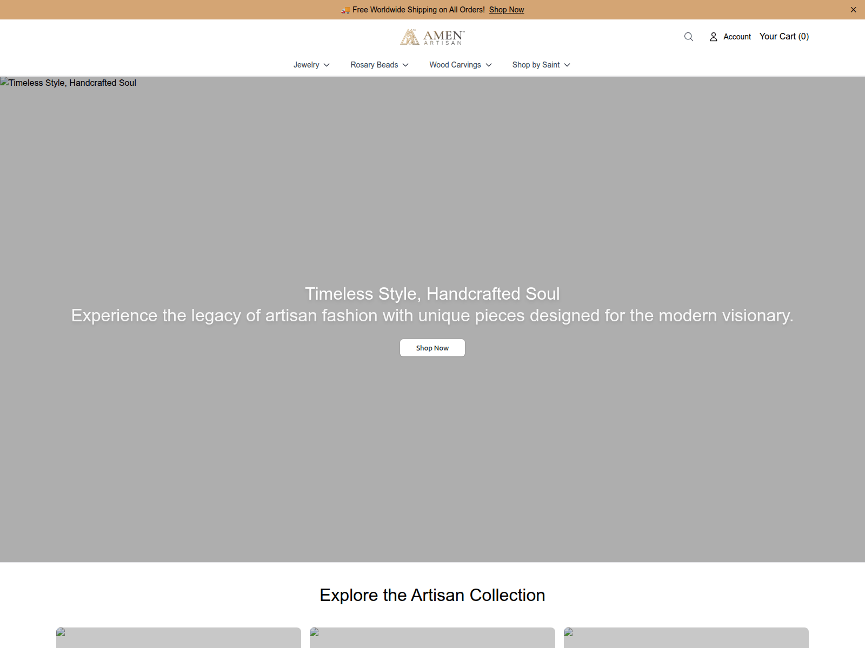Expand the Shop by Saint chevron
Screen dimensions: 865x648
click(x=567, y=65)
